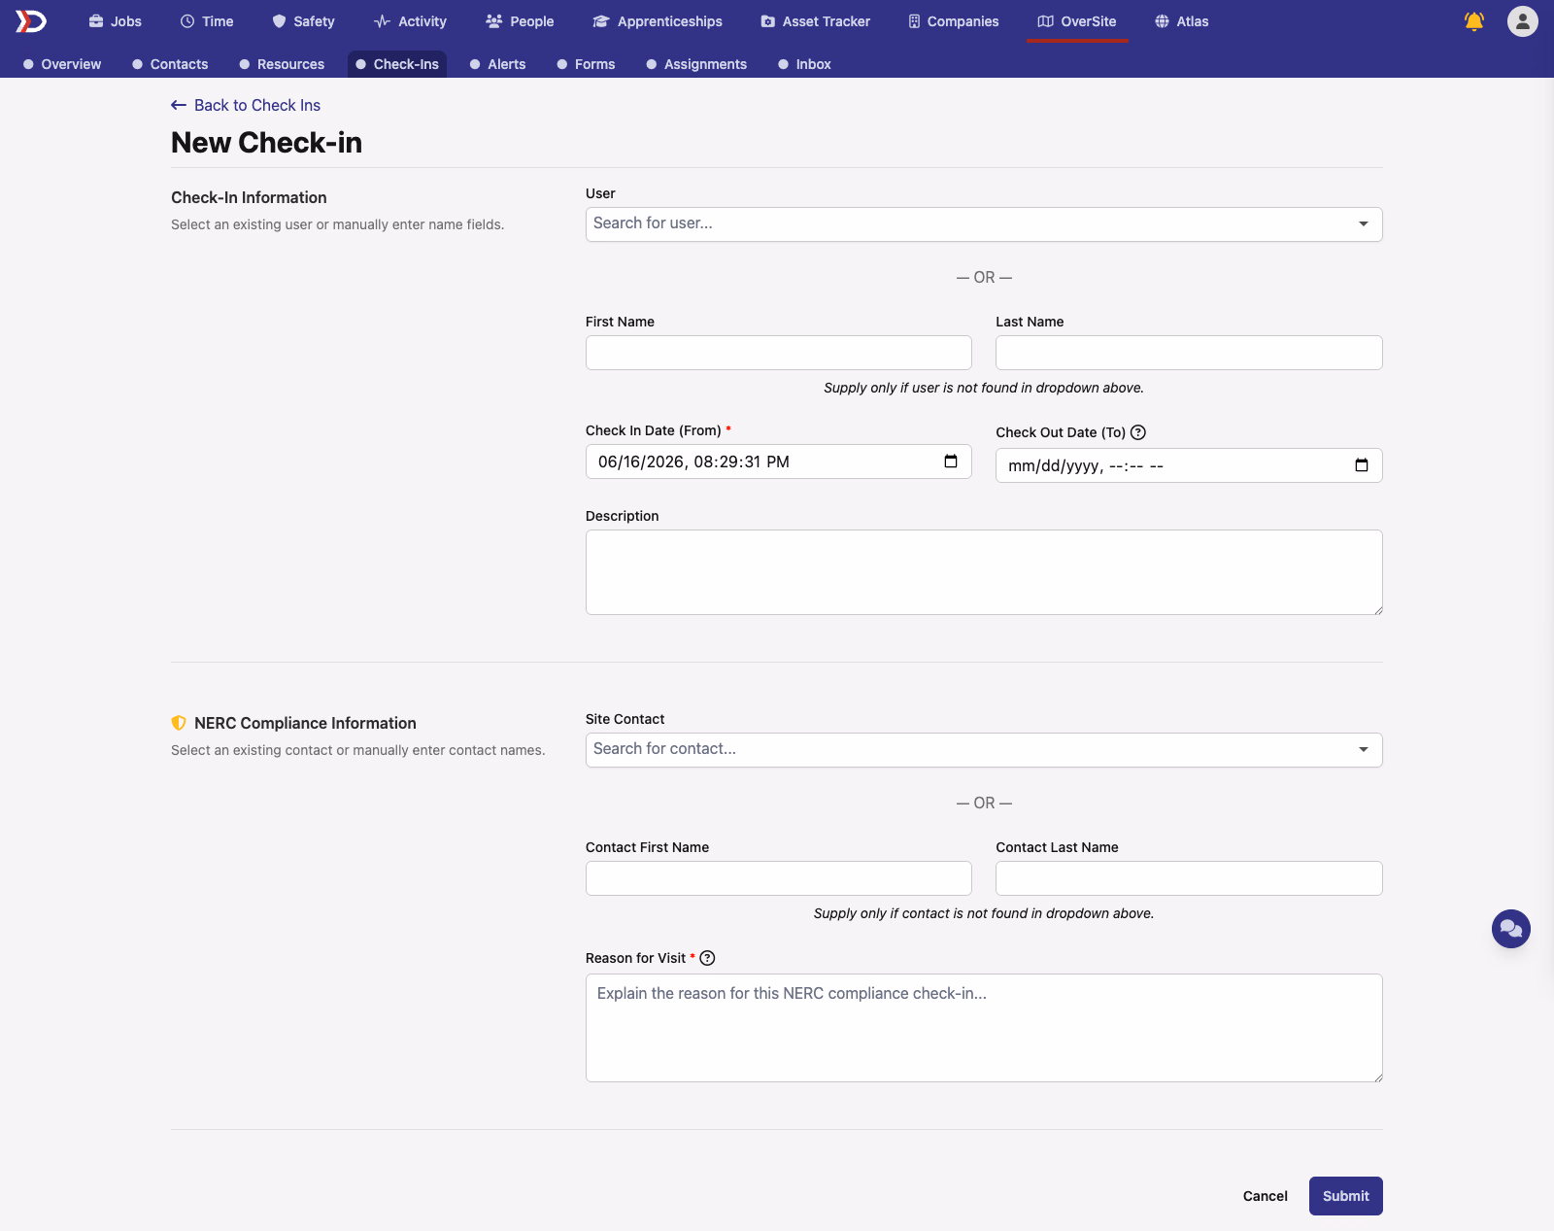Switch to the Overview tab
The height and width of the screenshot is (1231, 1554).
click(x=62, y=64)
